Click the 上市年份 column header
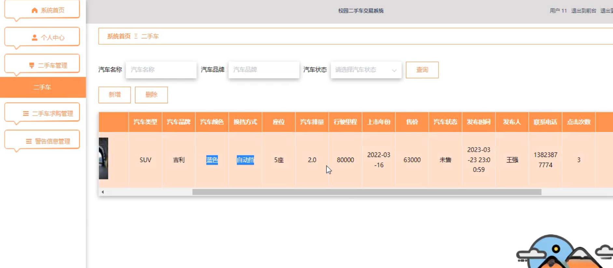 pos(379,122)
